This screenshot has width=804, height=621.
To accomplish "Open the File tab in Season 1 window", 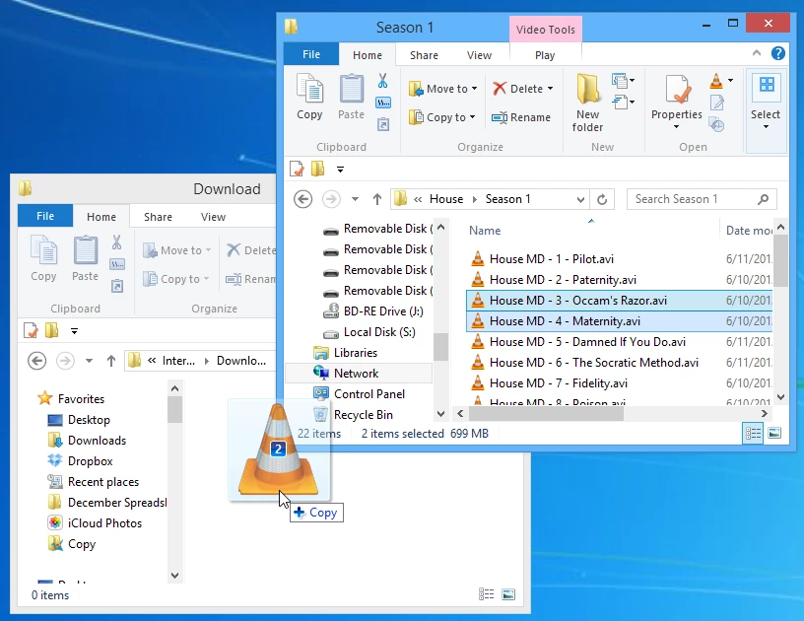I will (311, 54).
